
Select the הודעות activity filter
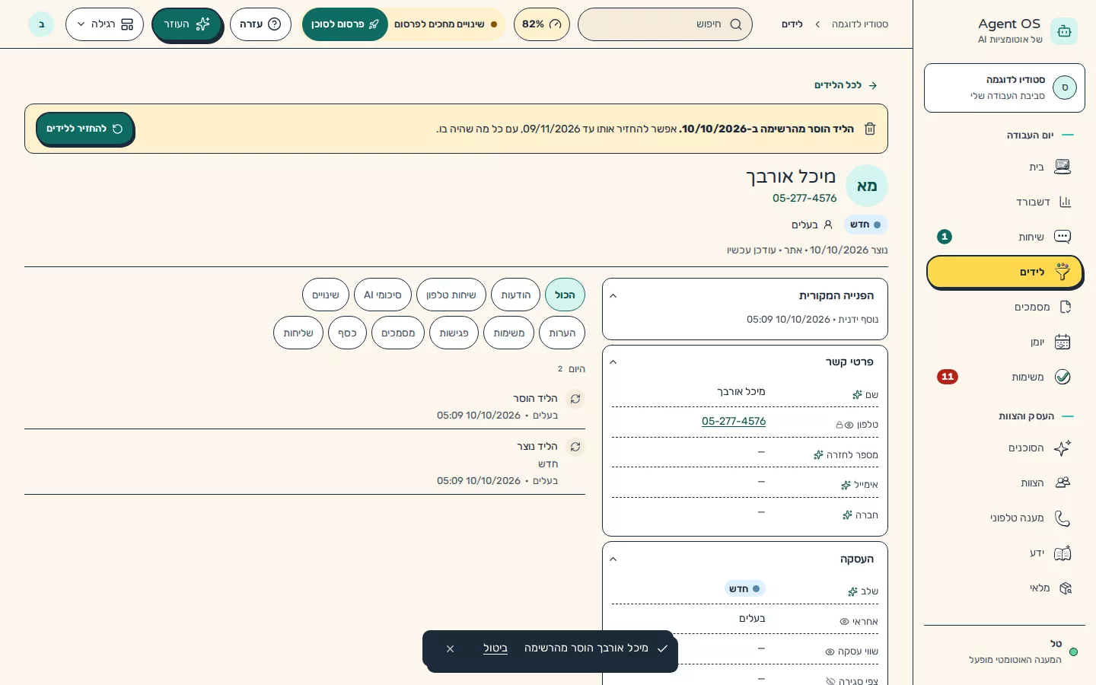click(x=516, y=295)
